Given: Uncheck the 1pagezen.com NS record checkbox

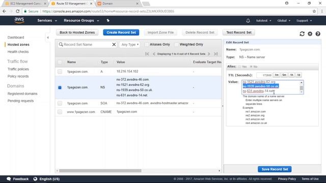Looking at the screenshot, I should pyautogui.click(x=60, y=87).
